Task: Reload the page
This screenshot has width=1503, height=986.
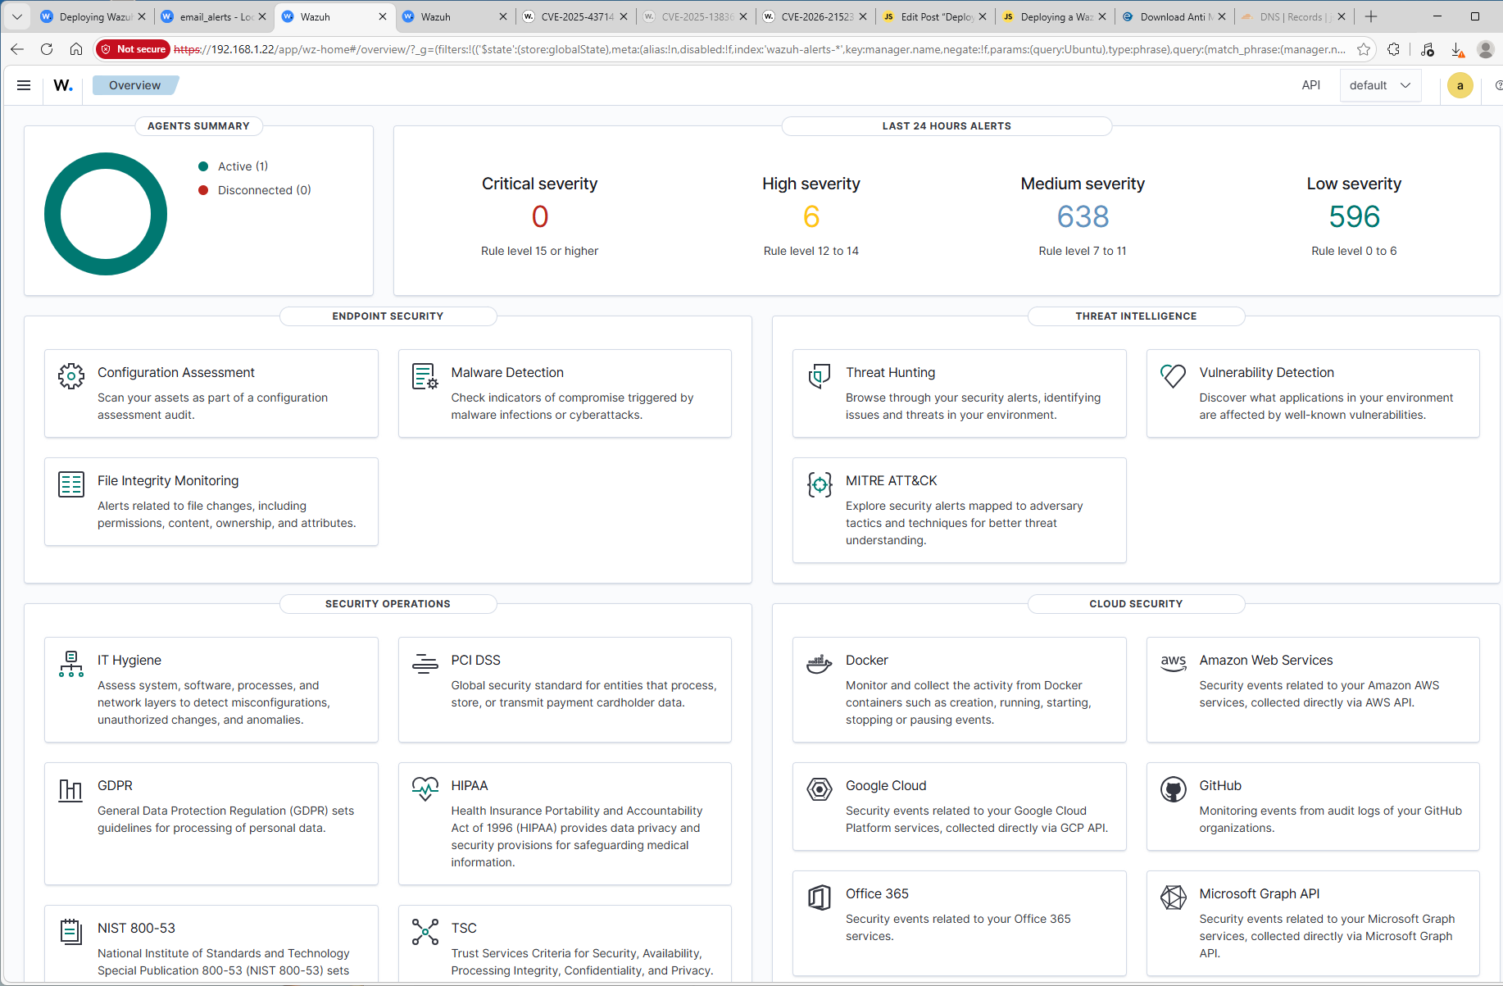Action: [47, 49]
